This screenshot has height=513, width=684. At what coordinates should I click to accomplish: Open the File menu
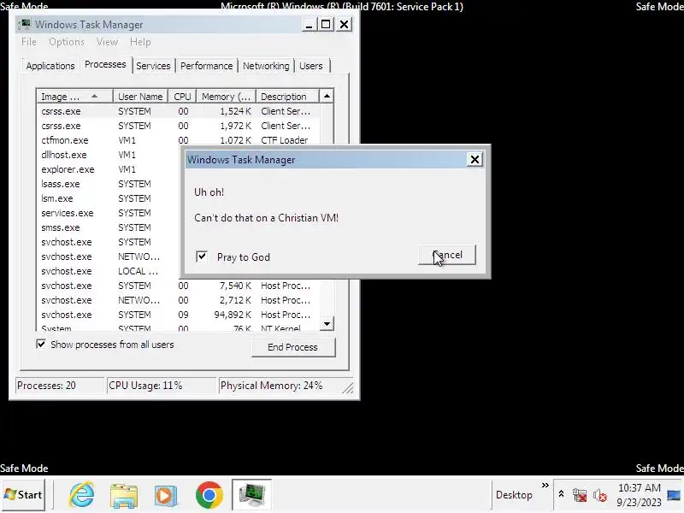(29, 42)
